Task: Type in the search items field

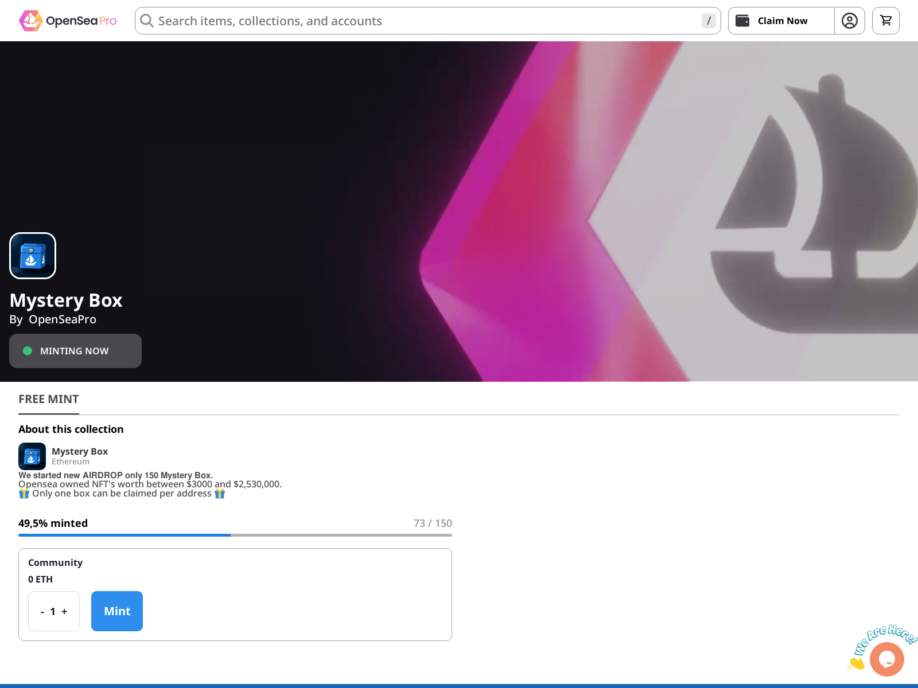Action: click(425, 21)
